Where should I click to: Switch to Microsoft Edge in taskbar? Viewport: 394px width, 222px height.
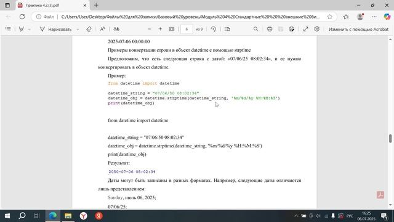pyautogui.click(x=53, y=216)
